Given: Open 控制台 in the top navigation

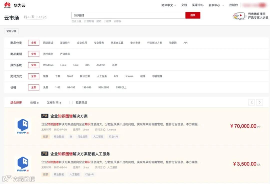Looking at the screenshot, I should click(x=233, y=5).
